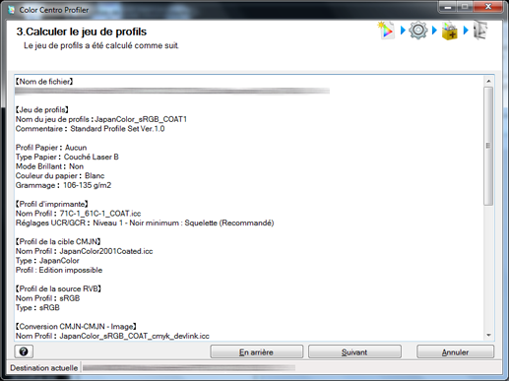Minimize the Color Centro Profiler window

coord(449,7)
